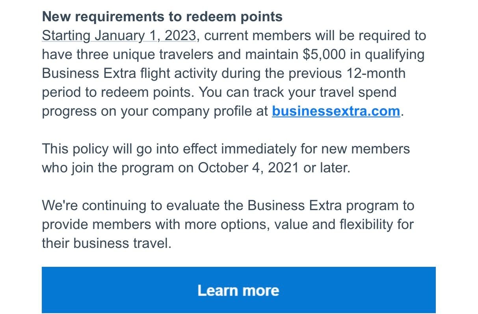478x314 pixels.
Task: Click the blue Learn more button
Action: coord(238,290)
